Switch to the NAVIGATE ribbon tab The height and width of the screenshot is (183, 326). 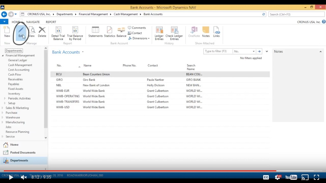tap(33, 22)
